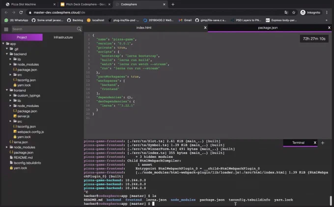This screenshot has width=334, height=207.
Task: Open yarn.lock in backend folder
Action: 24,85
